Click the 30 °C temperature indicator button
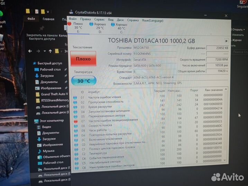This screenshot has width=248, height=186. [84, 81]
